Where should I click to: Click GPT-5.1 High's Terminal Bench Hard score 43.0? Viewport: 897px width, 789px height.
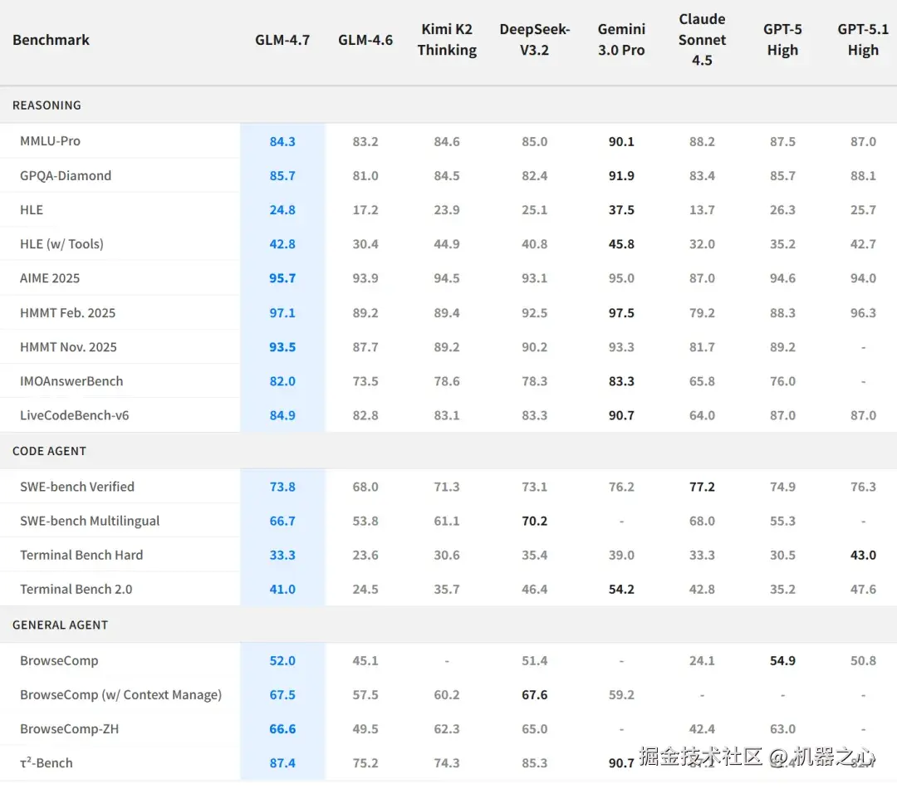pyautogui.click(x=863, y=555)
